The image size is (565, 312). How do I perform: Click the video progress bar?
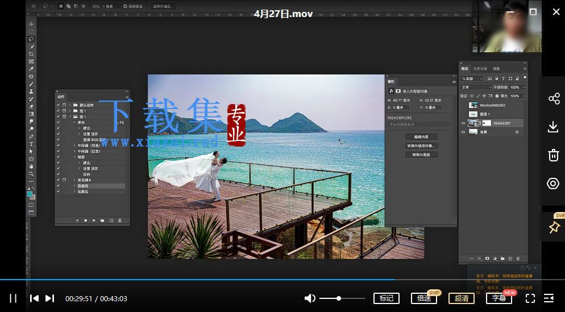point(282,279)
